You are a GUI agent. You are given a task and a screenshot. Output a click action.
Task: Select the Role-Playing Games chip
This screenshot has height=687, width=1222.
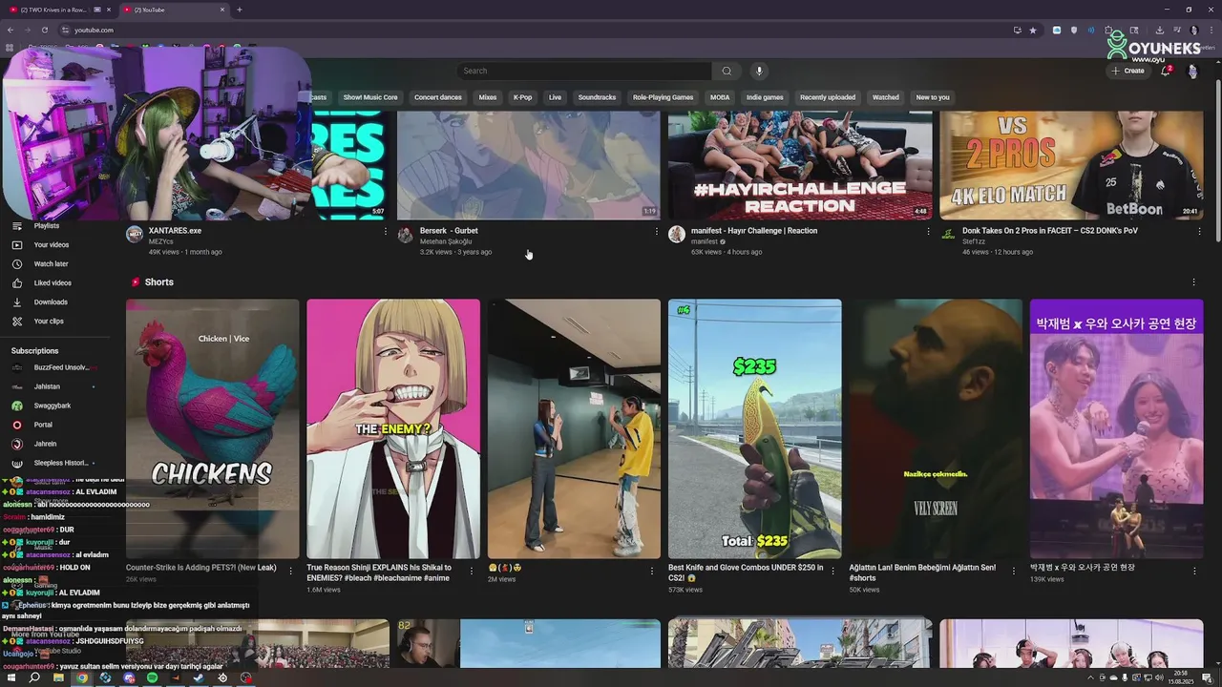pyautogui.click(x=663, y=97)
